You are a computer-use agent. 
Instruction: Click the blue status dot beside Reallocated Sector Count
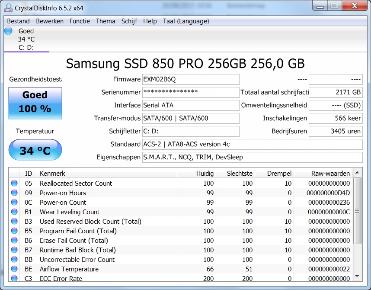pos(13,184)
